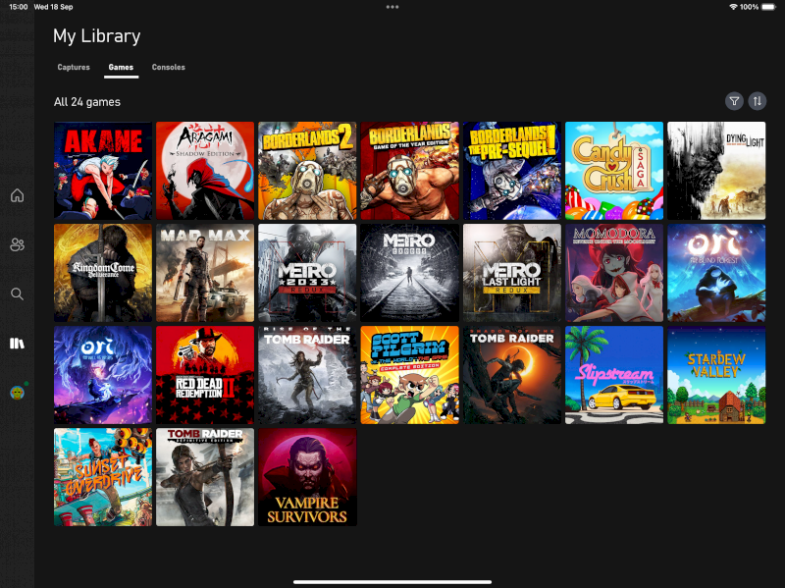Screen dimensions: 785x588
Task: Open the Friends icon in sidebar
Action: 17,244
